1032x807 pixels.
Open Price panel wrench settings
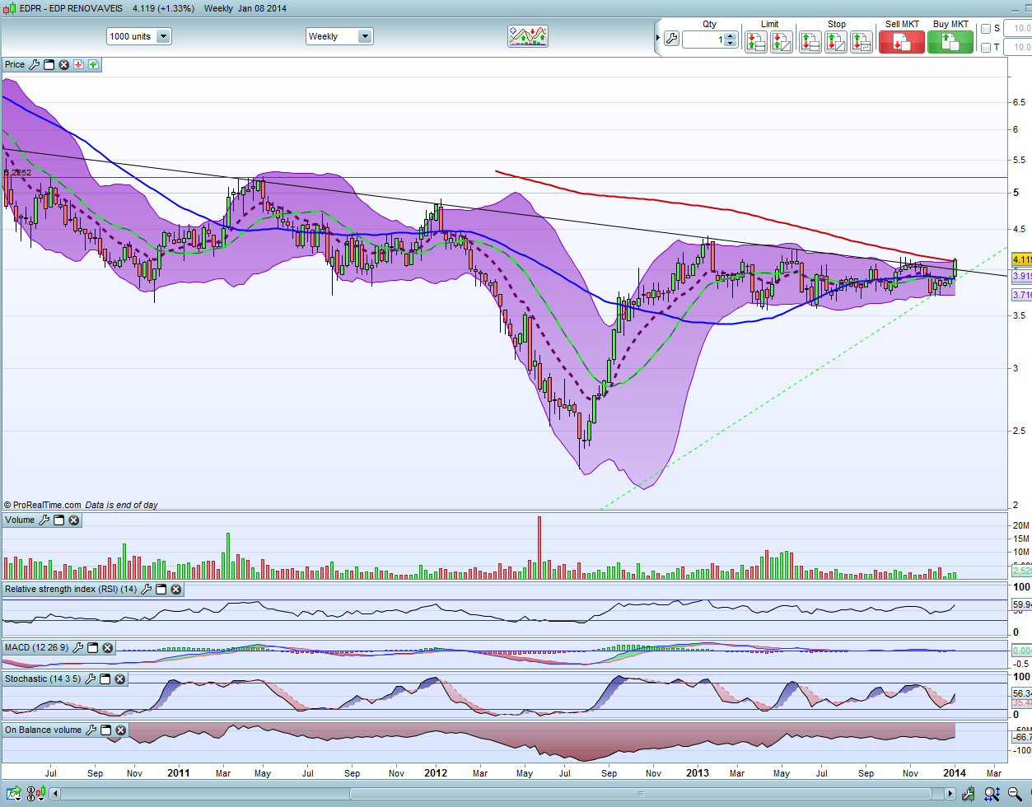(35, 64)
